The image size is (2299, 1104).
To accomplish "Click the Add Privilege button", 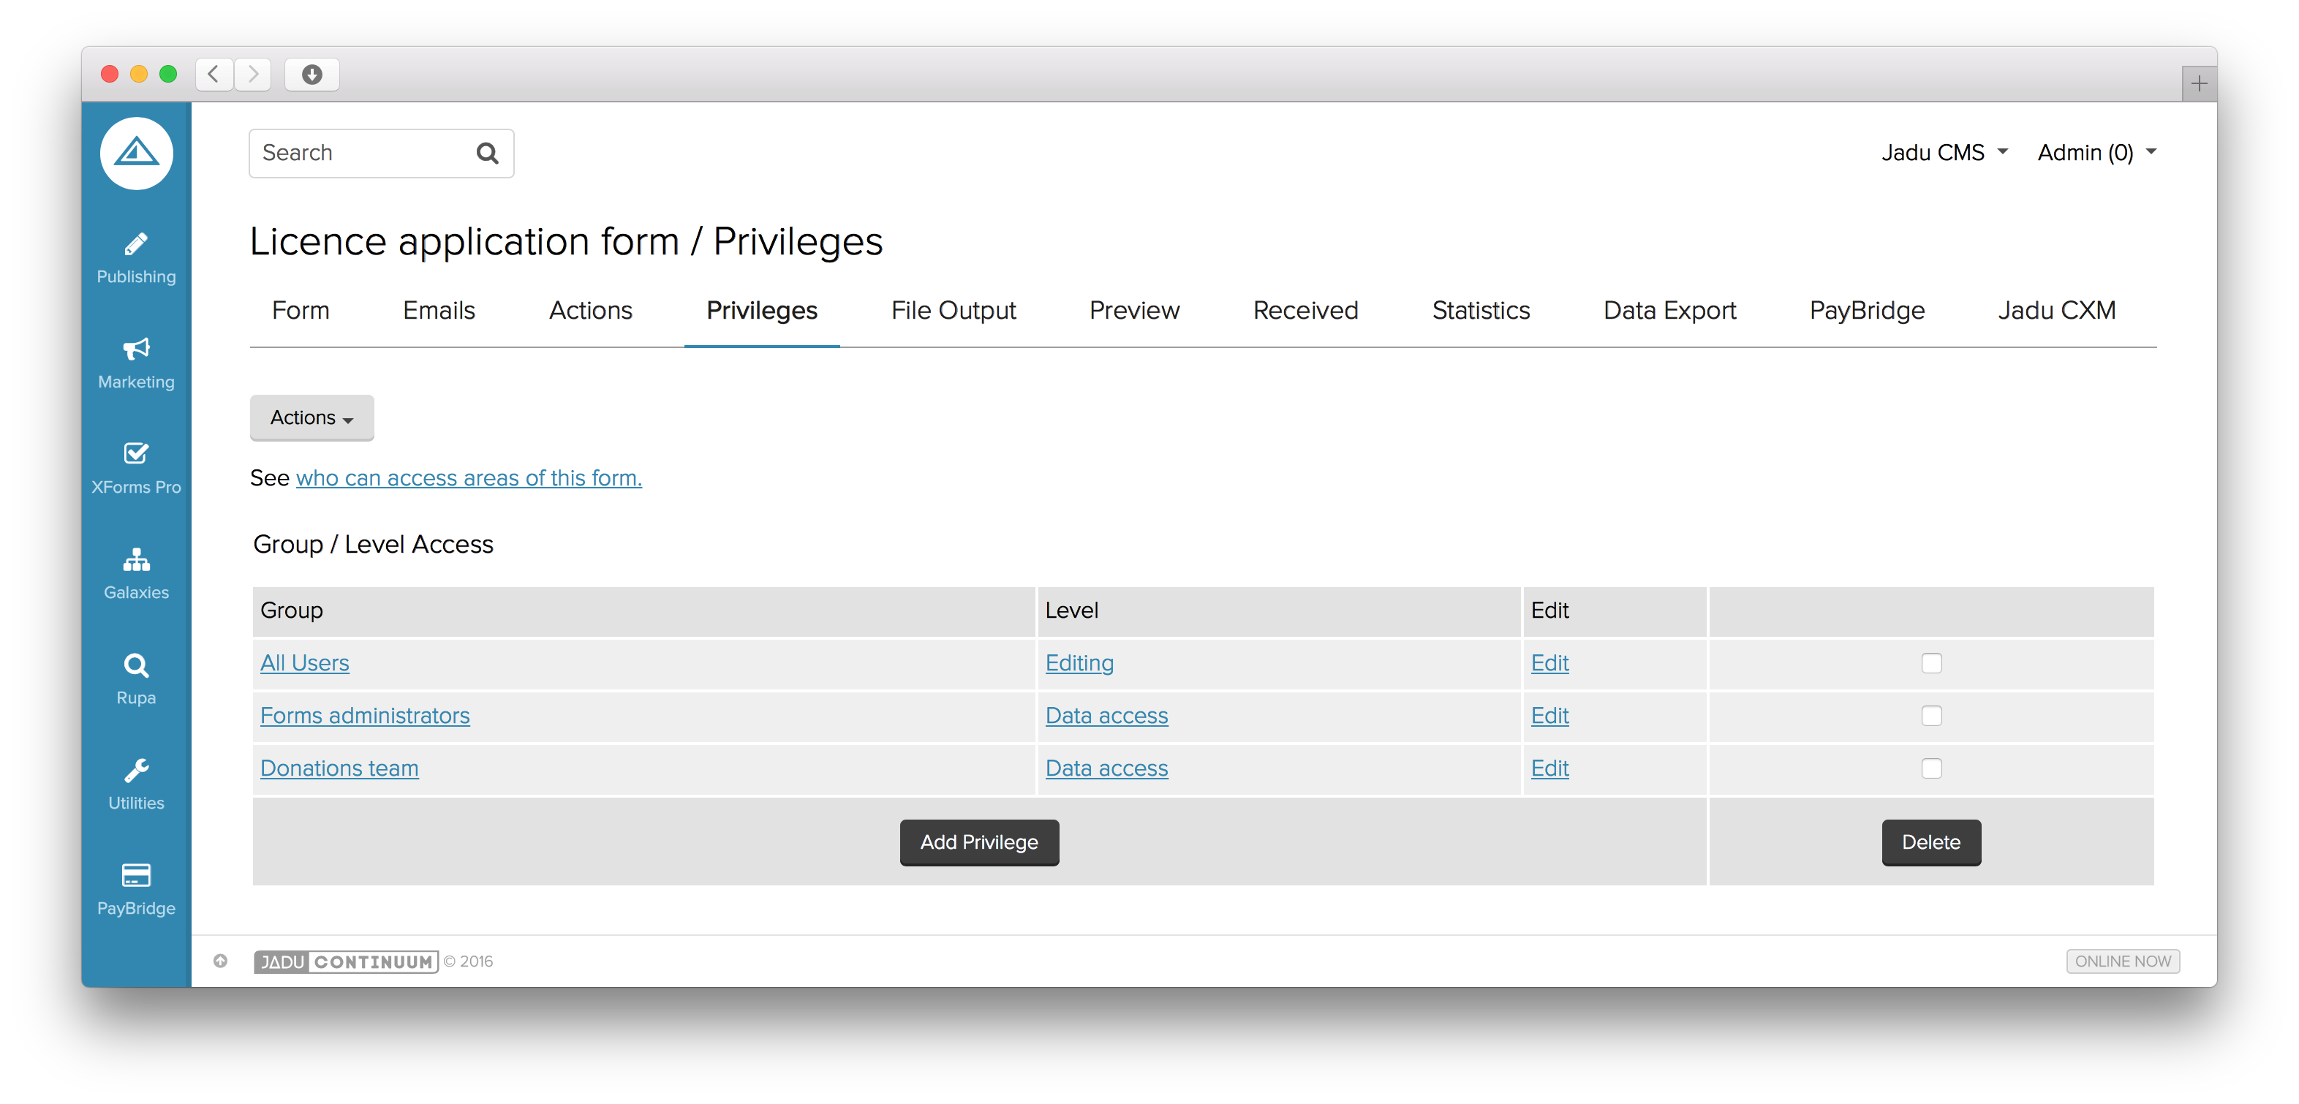I will (x=979, y=842).
